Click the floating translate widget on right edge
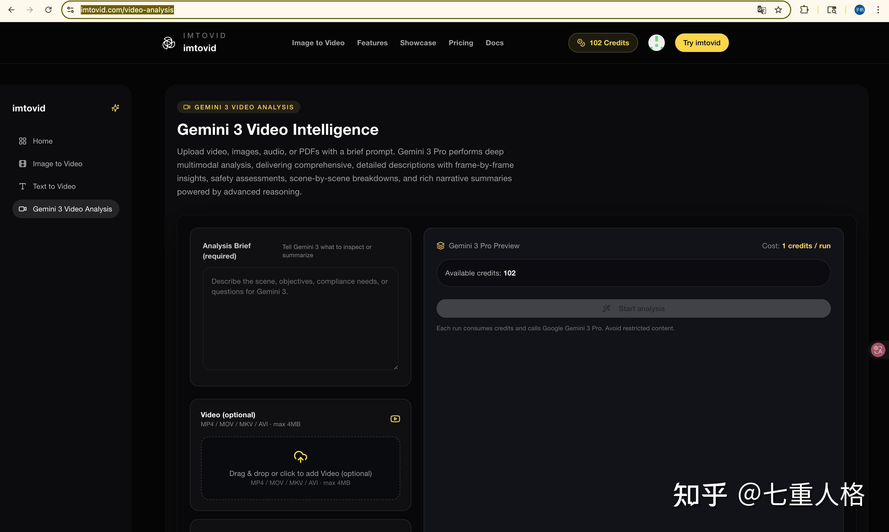 (x=878, y=350)
